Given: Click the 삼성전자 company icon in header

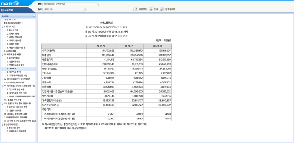Looking at the screenshot, I should click(x=2, y=10).
